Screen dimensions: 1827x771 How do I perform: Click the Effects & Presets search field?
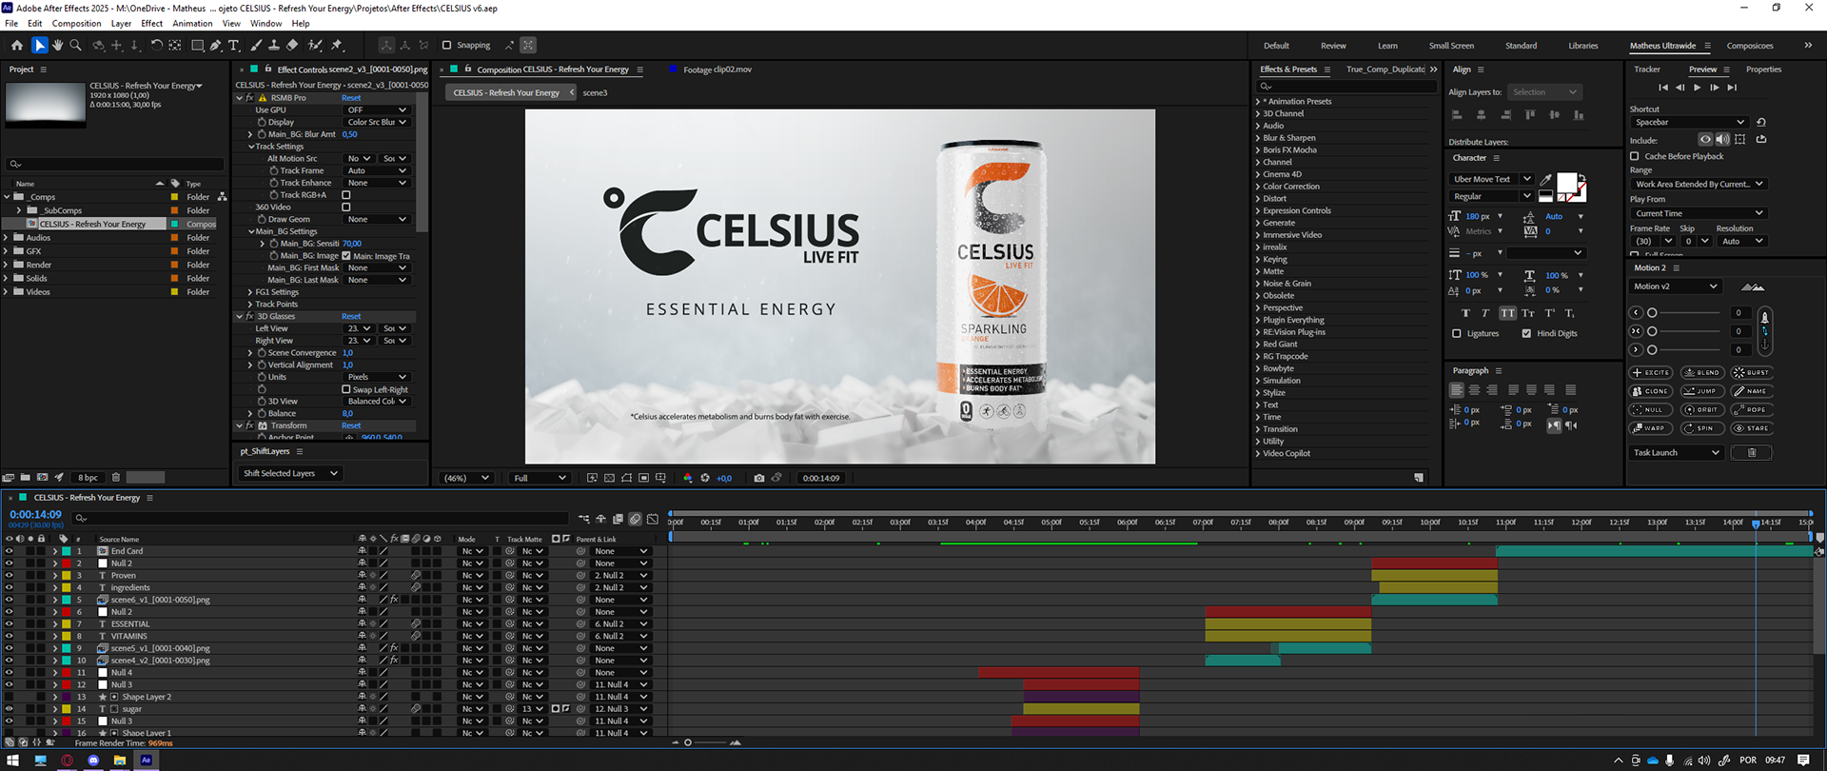tap(1346, 87)
